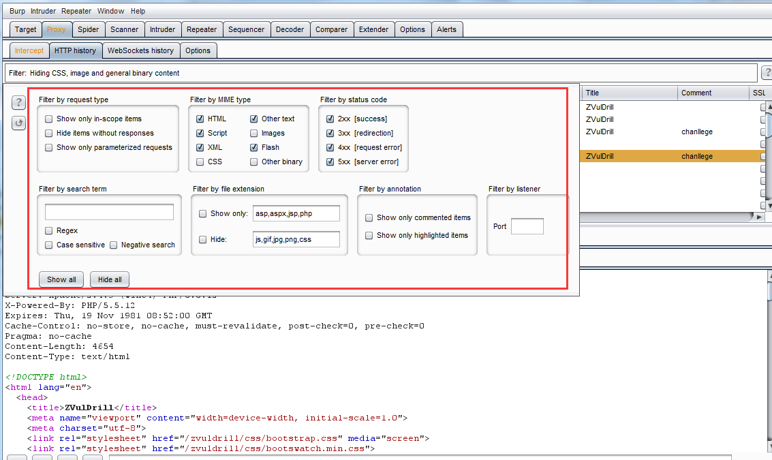772x460 pixels.
Task: Uncheck the Flash MIME type
Action: point(253,147)
